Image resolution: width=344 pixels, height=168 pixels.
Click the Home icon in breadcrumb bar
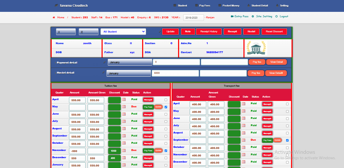point(54,18)
